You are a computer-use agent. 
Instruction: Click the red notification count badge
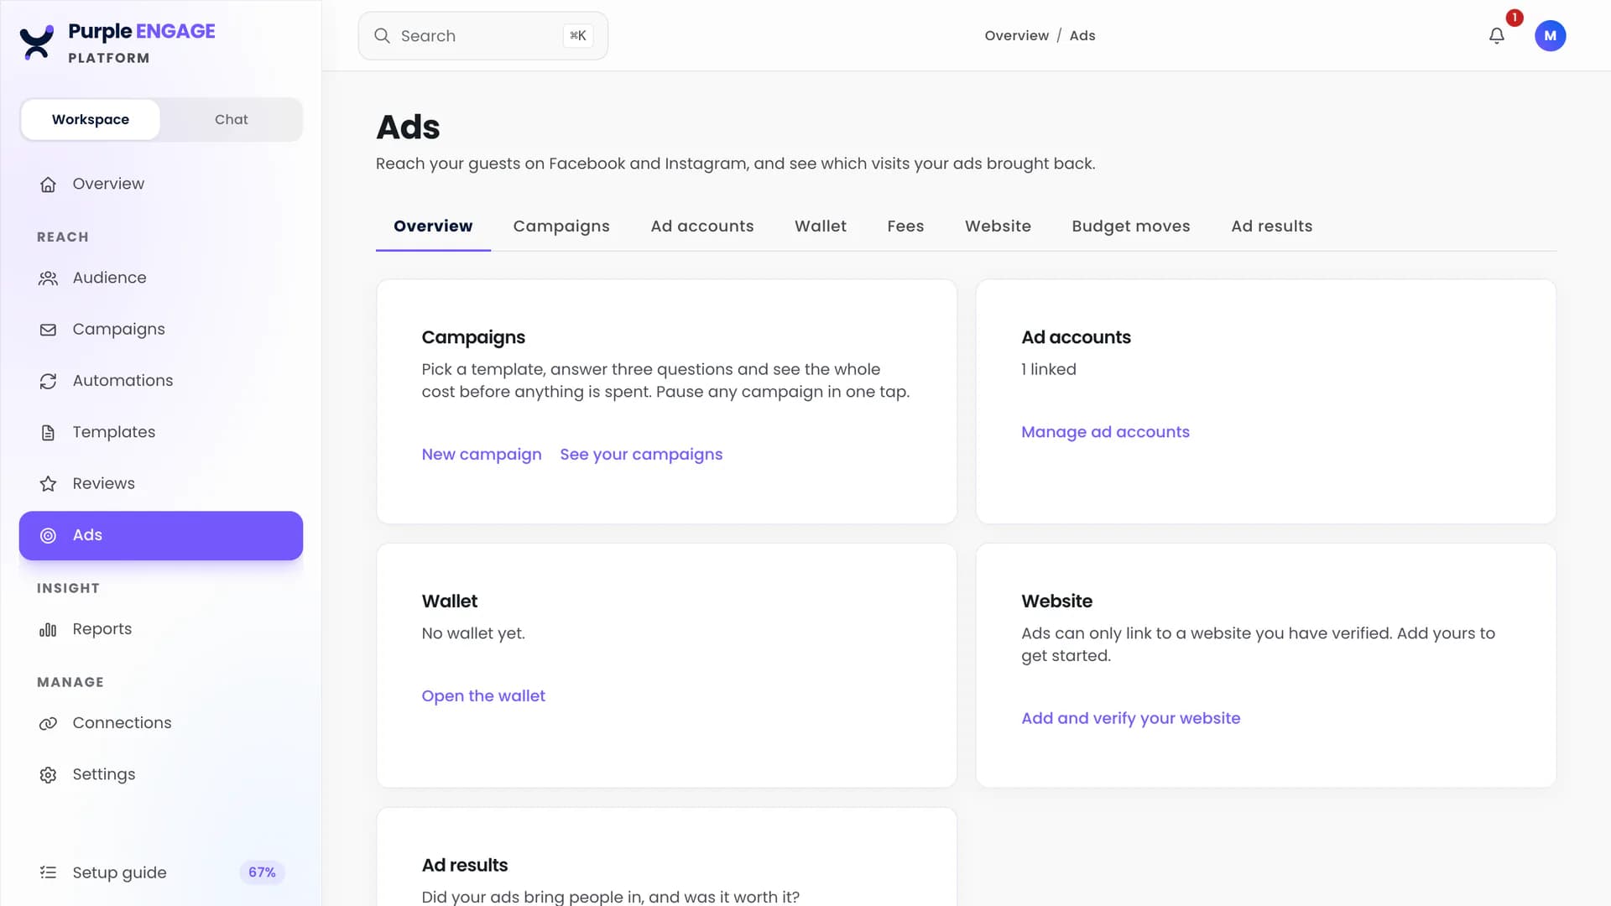[x=1514, y=18]
